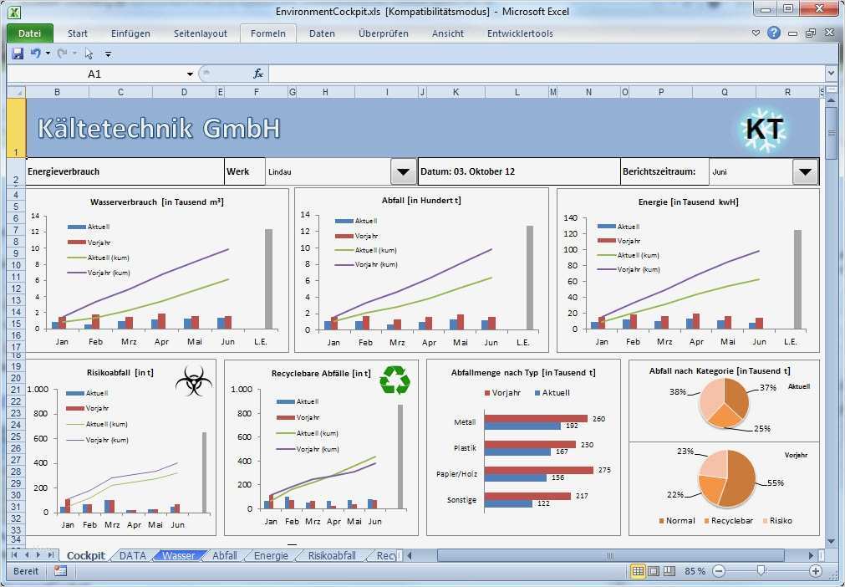
Task: Click the zoom slider handle
Action: [x=761, y=571]
